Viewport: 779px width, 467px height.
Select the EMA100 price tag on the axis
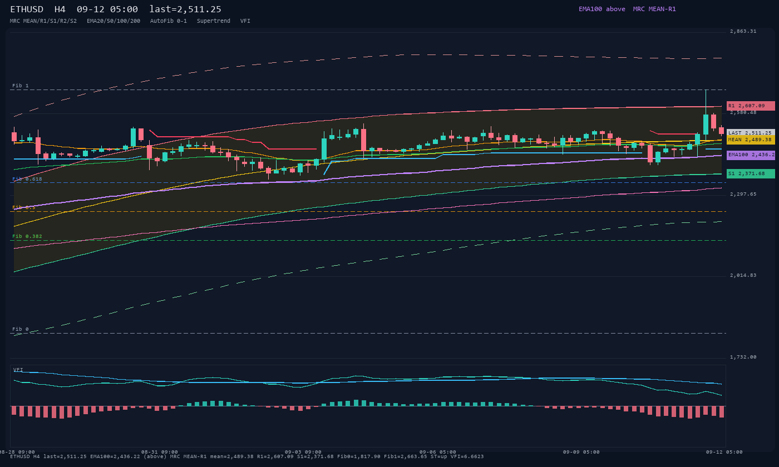751,155
